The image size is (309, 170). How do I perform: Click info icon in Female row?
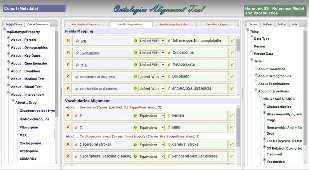pos(135,115)
